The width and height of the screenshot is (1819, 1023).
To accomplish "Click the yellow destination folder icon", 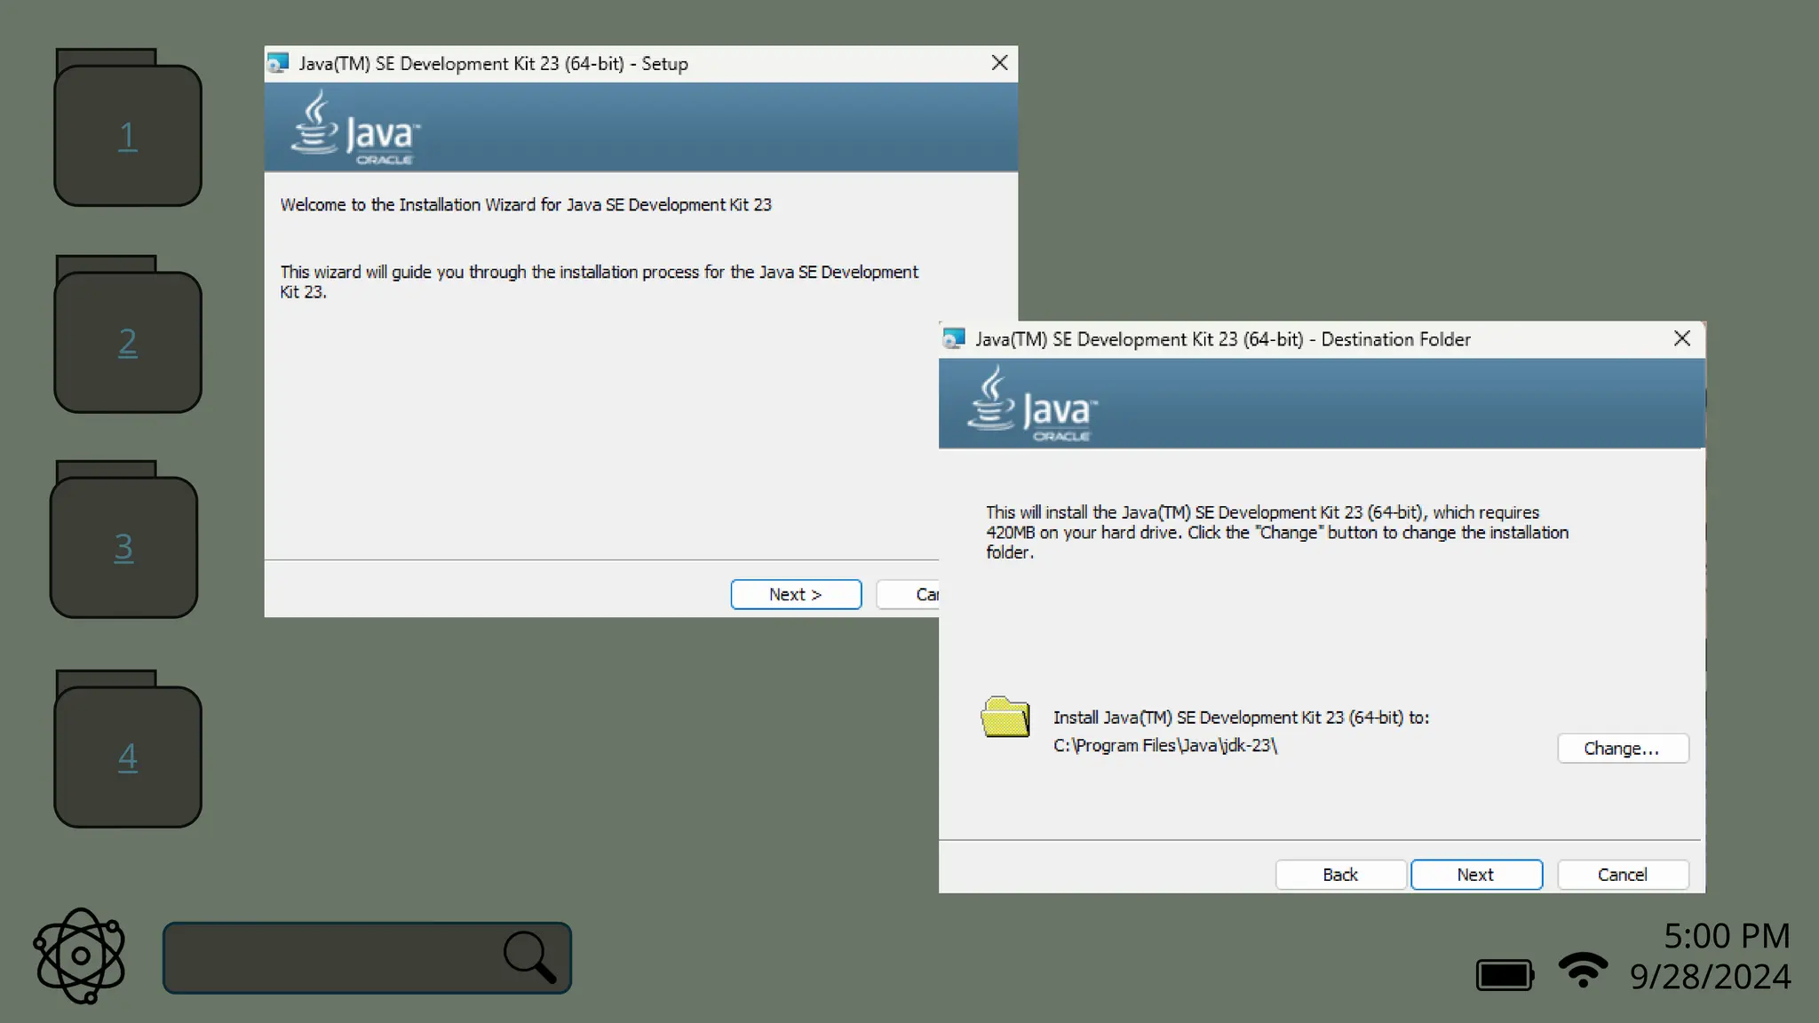I will click(x=1005, y=717).
